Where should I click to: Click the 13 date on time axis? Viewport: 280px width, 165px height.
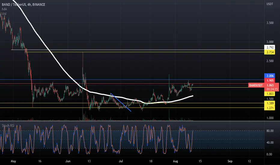[x=89, y=161]
